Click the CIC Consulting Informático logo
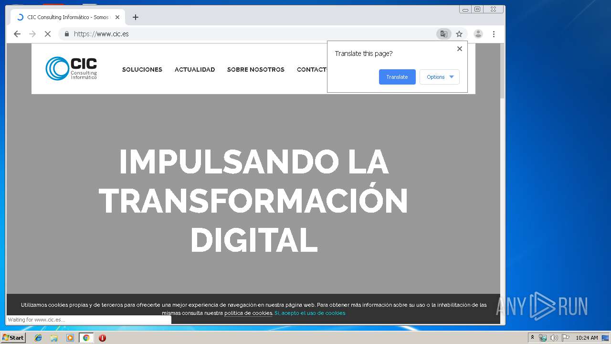Image resolution: width=611 pixels, height=344 pixels. click(71, 68)
